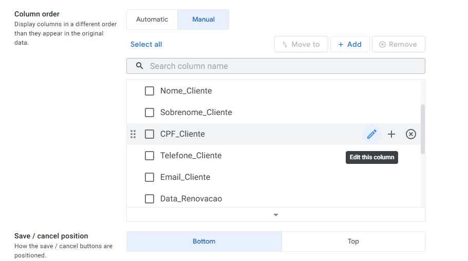Click the Move to button
The width and height of the screenshot is (468, 261).
tap(301, 44)
